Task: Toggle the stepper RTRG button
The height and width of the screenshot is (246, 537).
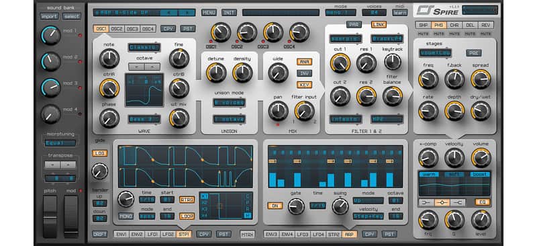Action: point(187,200)
